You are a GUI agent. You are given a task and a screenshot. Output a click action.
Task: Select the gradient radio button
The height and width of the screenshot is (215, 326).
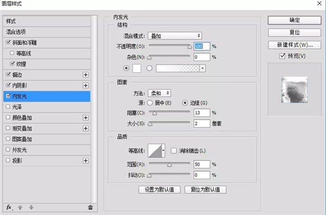coord(149,68)
